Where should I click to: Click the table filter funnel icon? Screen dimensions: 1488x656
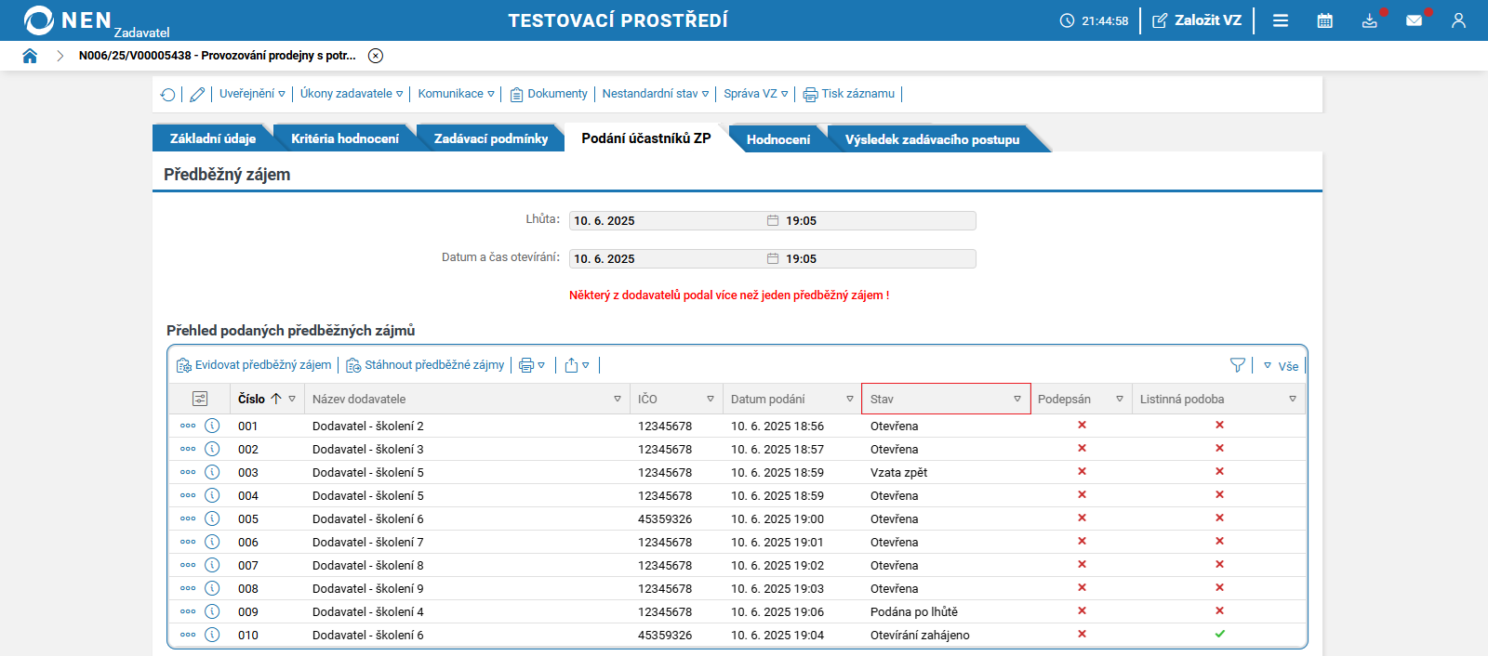[1238, 365]
